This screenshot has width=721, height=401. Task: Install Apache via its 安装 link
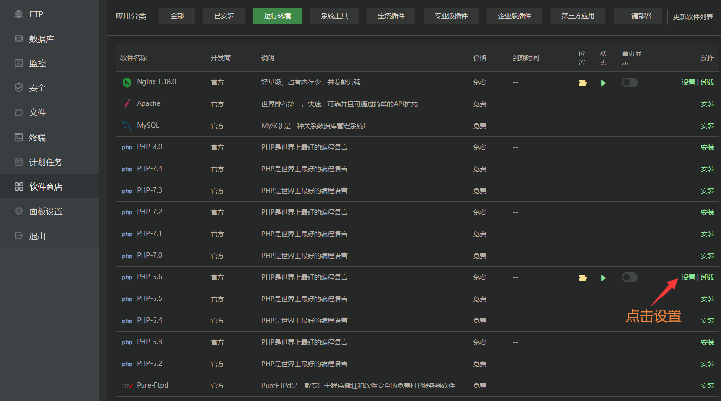[708, 104]
